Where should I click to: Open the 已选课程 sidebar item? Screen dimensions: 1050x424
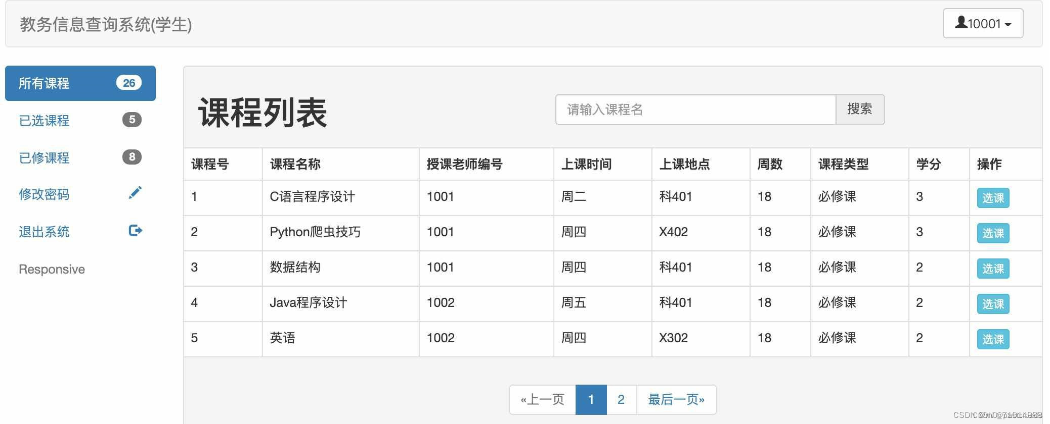coord(80,121)
